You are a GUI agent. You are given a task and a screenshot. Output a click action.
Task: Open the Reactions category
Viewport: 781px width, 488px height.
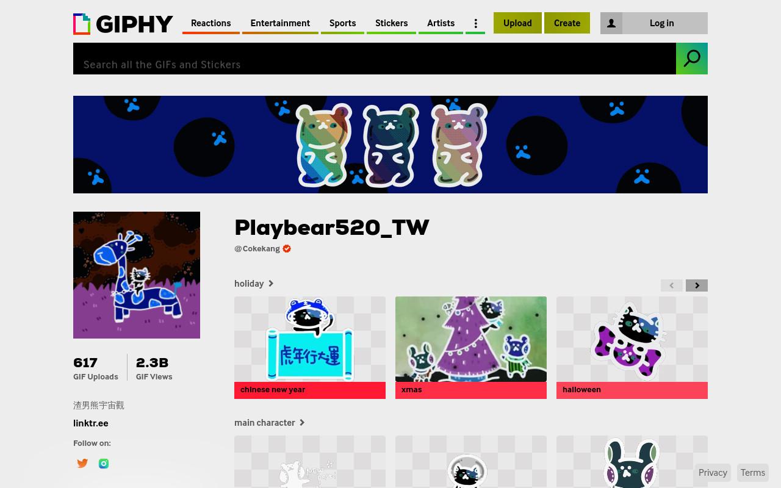tap(211, 23)
